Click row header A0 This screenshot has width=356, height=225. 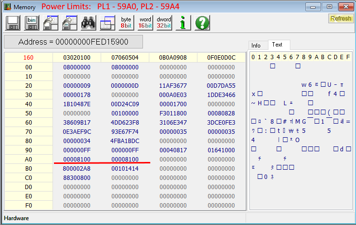[x=28, y=159]
